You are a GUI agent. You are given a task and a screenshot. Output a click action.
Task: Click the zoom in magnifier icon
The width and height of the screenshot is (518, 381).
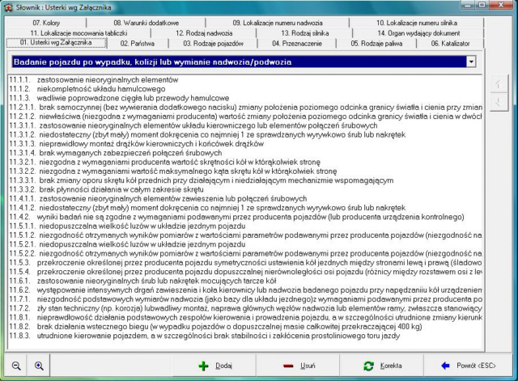(x=39, y=366)
